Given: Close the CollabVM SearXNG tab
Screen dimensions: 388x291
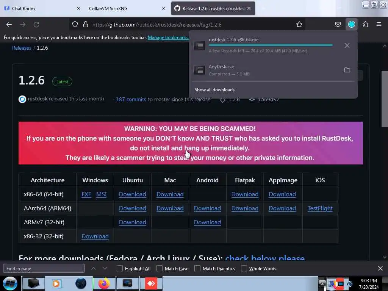Looking at the screenshot, I should tap(164, 8).
